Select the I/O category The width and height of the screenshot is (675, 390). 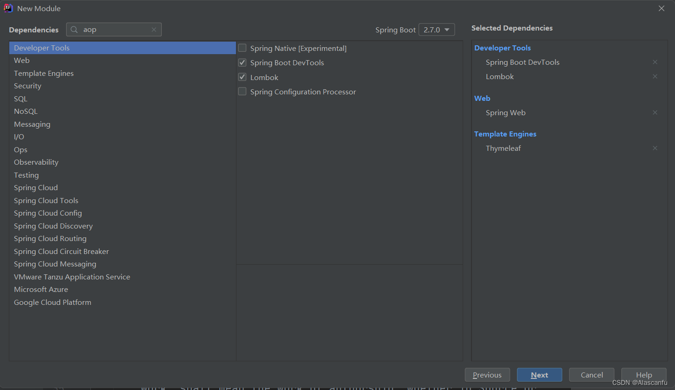122,137
